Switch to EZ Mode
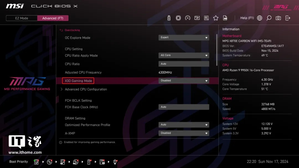 pyautogui.click(x=22, y=18)
